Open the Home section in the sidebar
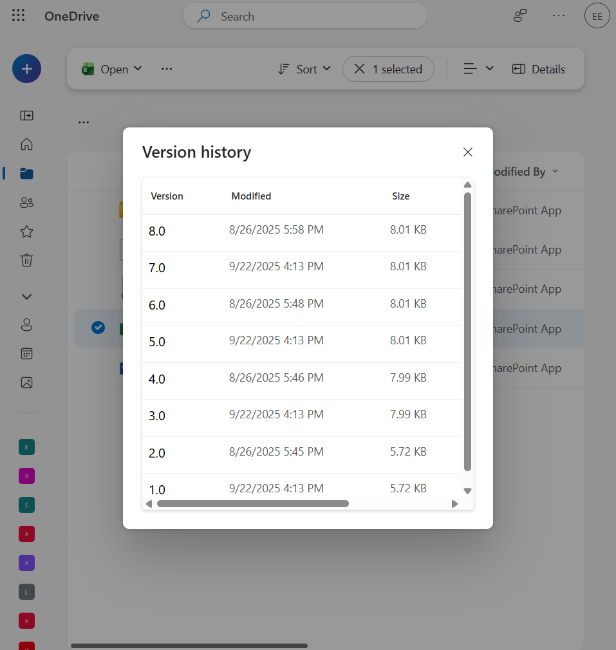616x650 pixels. click(x=26, y=144)
